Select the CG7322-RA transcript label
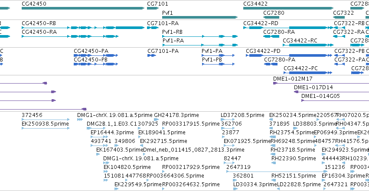The height and width of the screenshot is (191, 369). pos(349,32)
